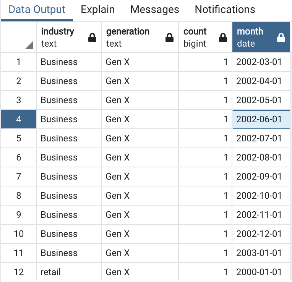Click the retail industry cell
Screen dimensions: 292x282
[x=69, y=272]
